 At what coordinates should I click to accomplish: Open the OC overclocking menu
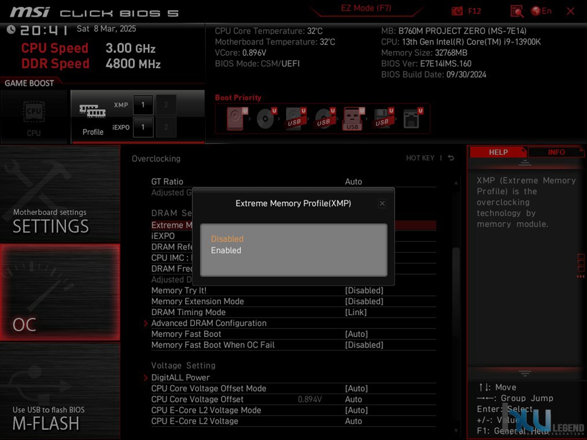tap(60, 292)
